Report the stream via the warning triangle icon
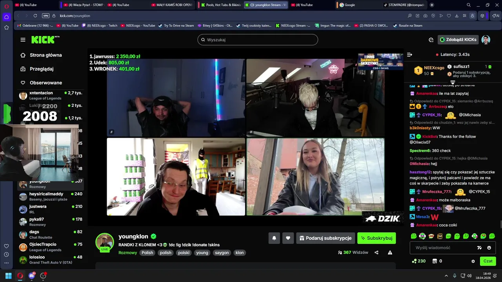The height and width of the screenshot is (282, 502). click(390, 253)
